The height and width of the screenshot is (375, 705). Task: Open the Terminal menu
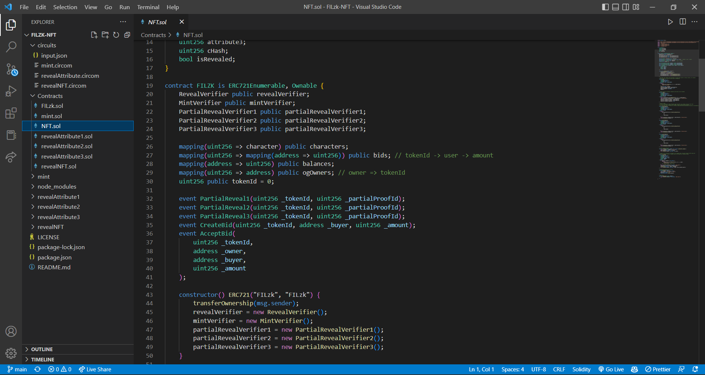tap(148, 7)
